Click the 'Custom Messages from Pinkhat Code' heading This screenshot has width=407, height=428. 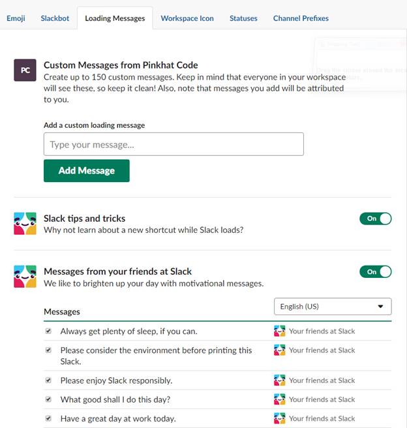pos(121,65)
